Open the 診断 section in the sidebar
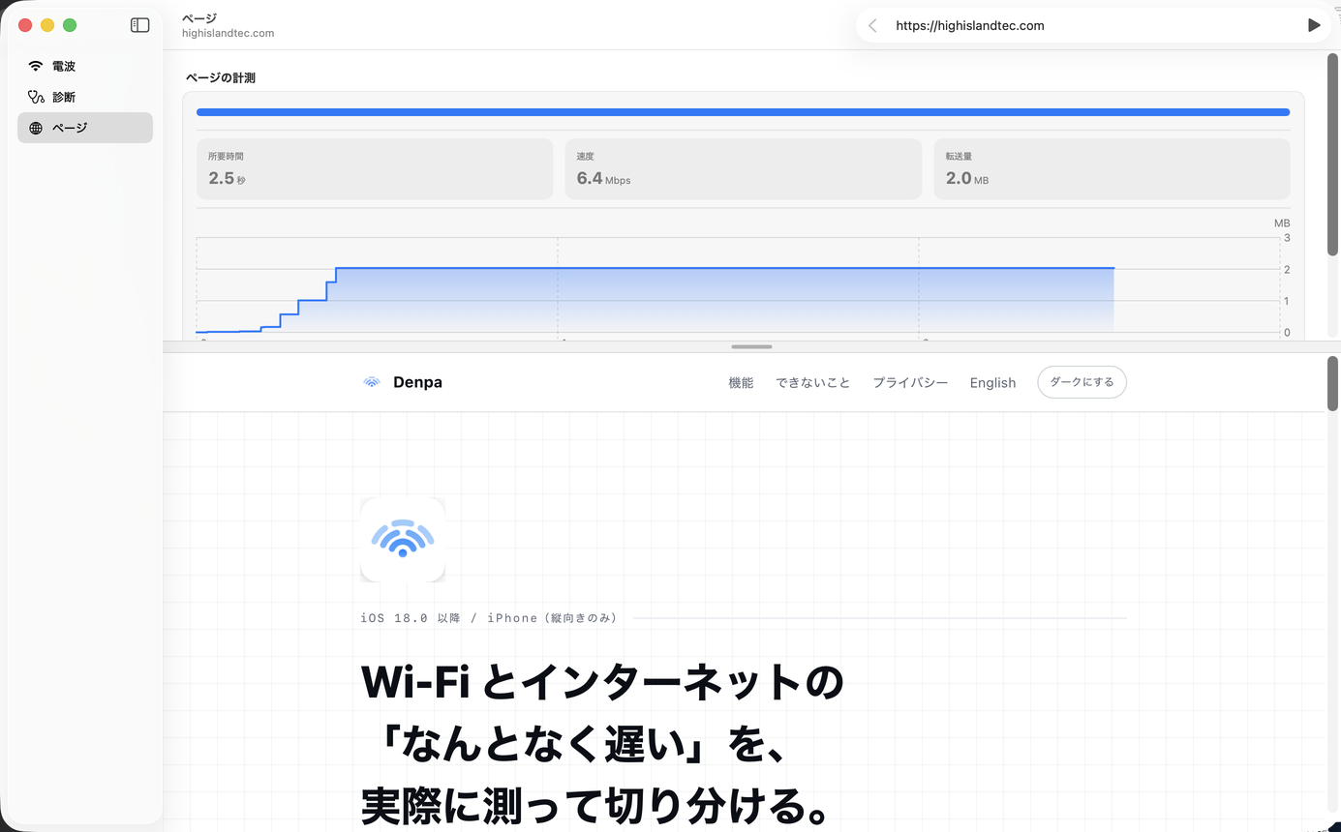The image size is (1341, 832). click(x=85, y=97)
